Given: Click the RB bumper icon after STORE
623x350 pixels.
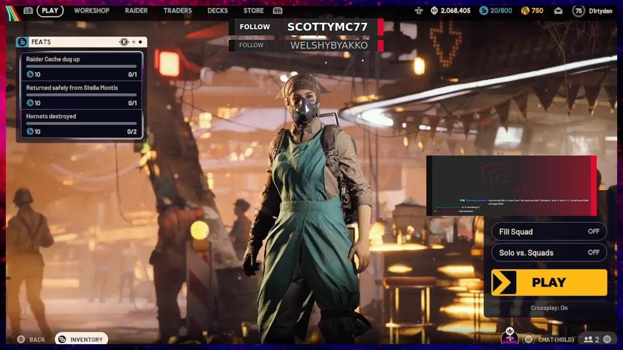Looking at the screenshot, I should point(277,10).
